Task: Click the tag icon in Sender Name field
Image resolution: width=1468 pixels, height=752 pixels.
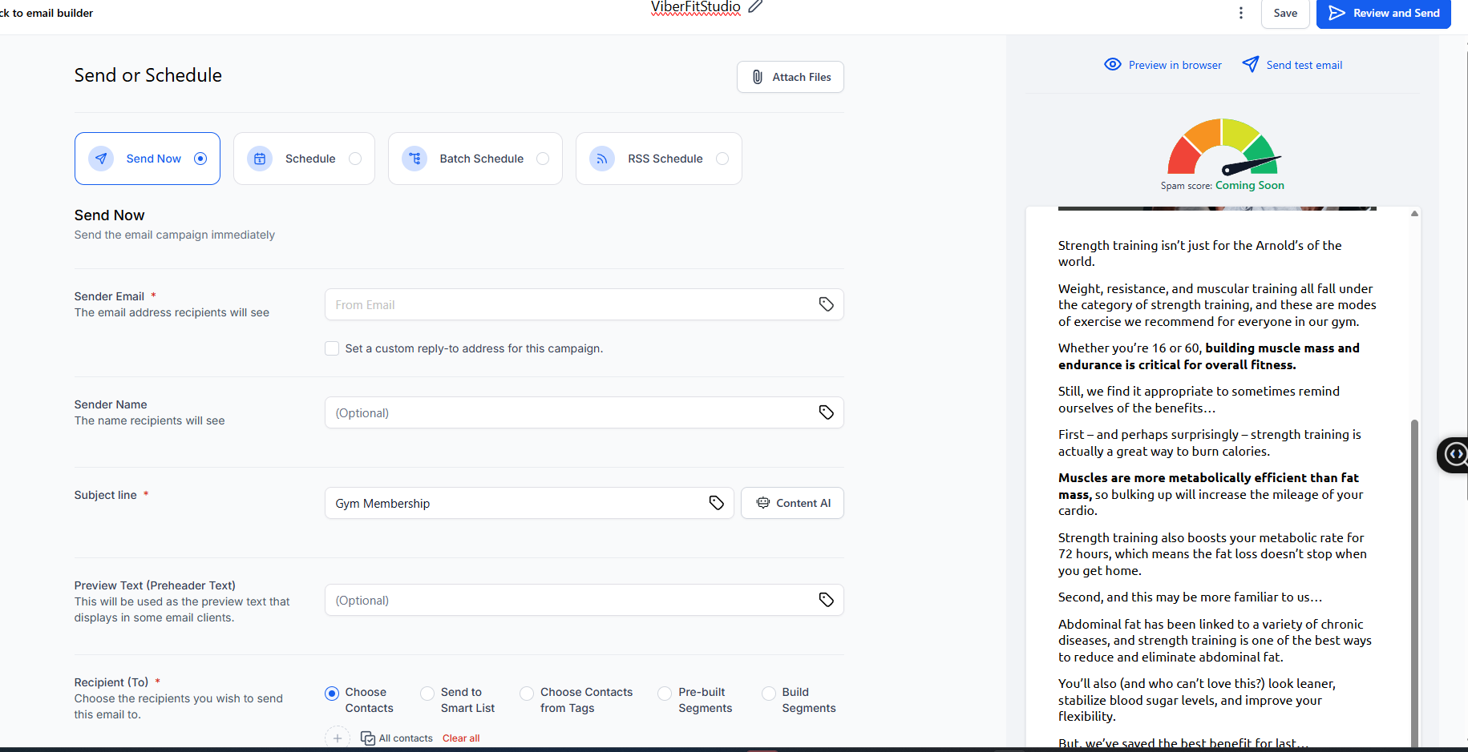Action: click(x=826, y=412)
